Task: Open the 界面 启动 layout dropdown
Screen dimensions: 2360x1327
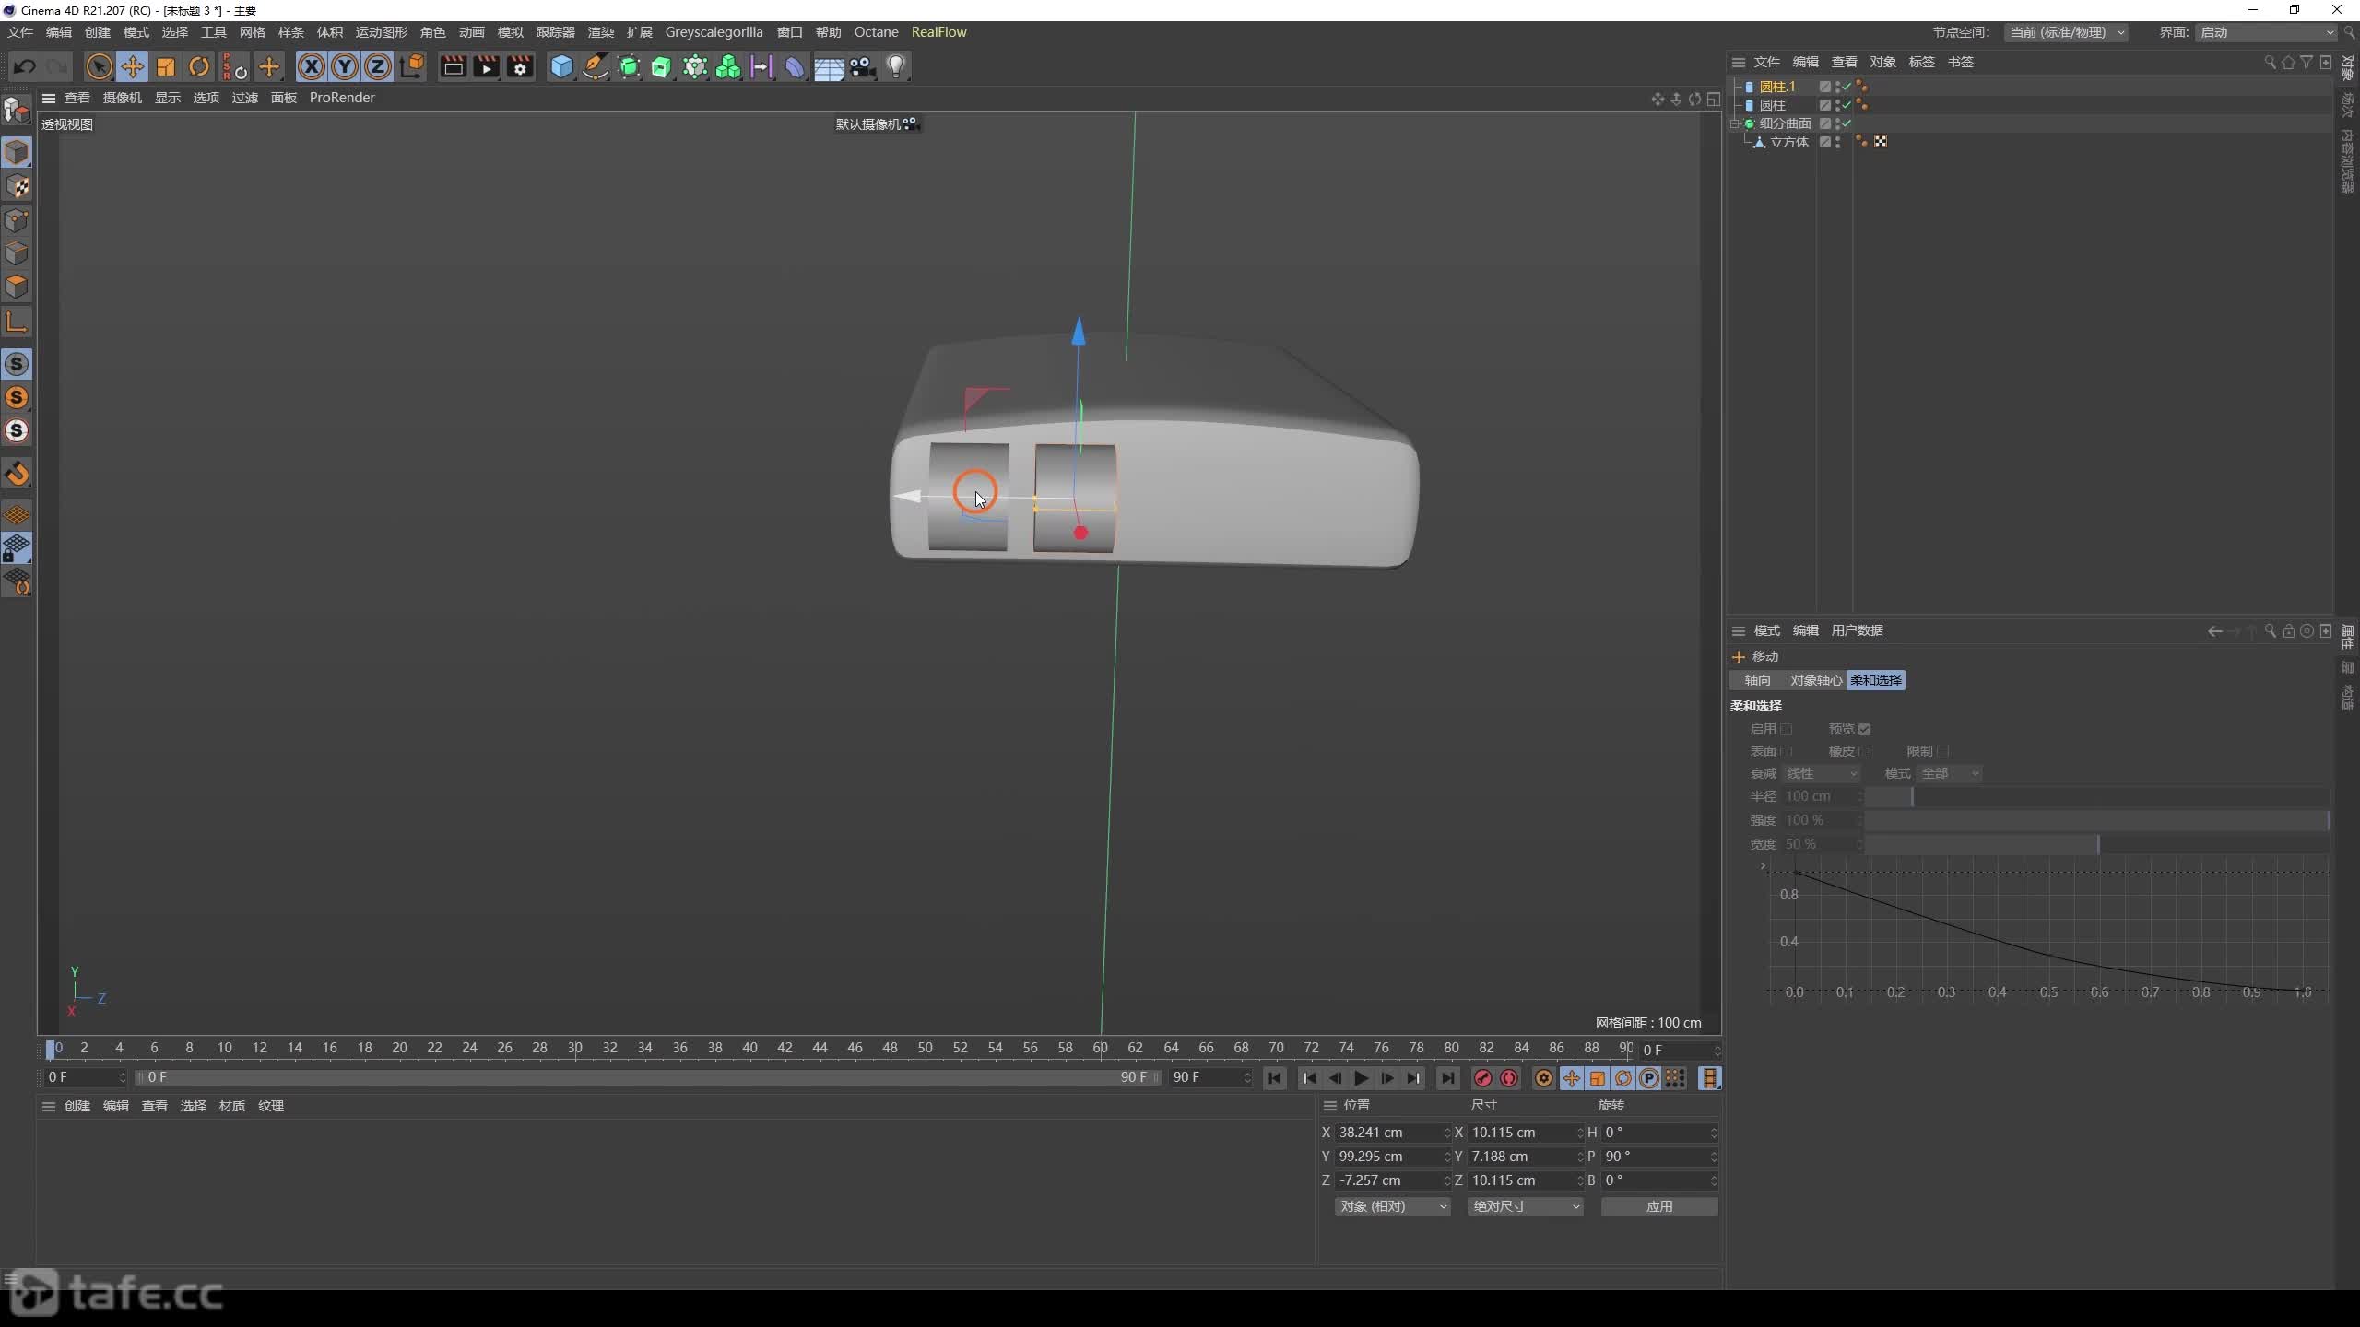Action: 2267,32
